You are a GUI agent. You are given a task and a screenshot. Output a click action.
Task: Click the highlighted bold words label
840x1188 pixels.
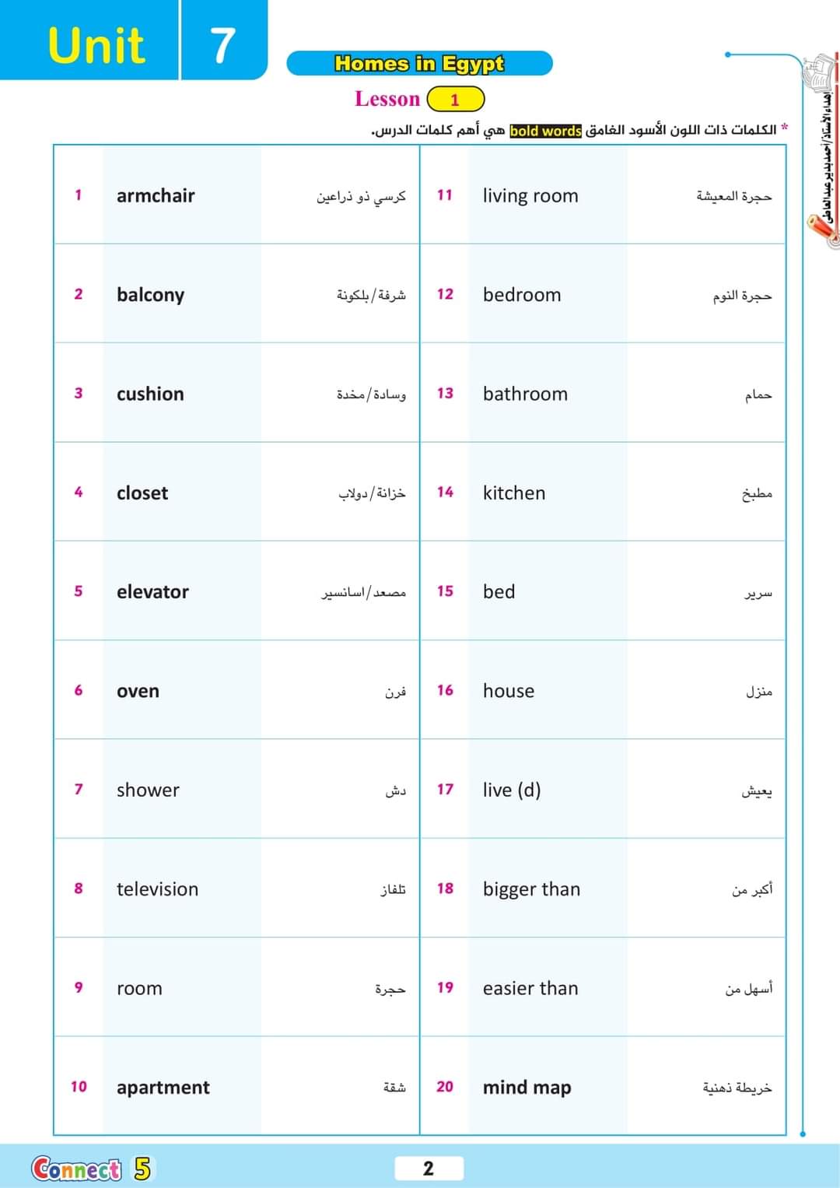(545, 131)
